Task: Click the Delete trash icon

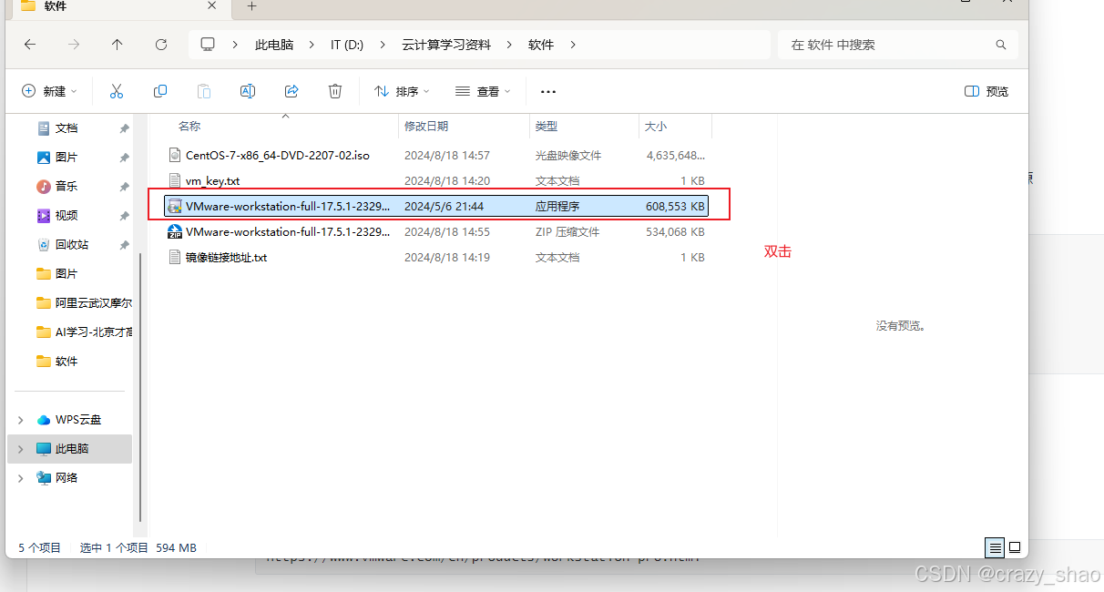Action: point(335,91)
